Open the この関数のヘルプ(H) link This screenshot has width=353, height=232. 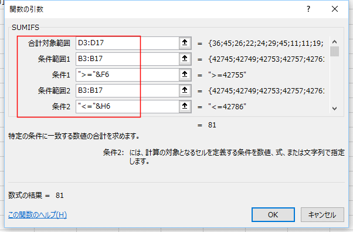(38, 214)
